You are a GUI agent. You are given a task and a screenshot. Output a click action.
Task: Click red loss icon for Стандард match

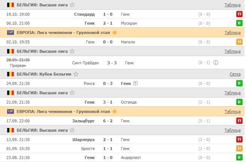point(239,14)
